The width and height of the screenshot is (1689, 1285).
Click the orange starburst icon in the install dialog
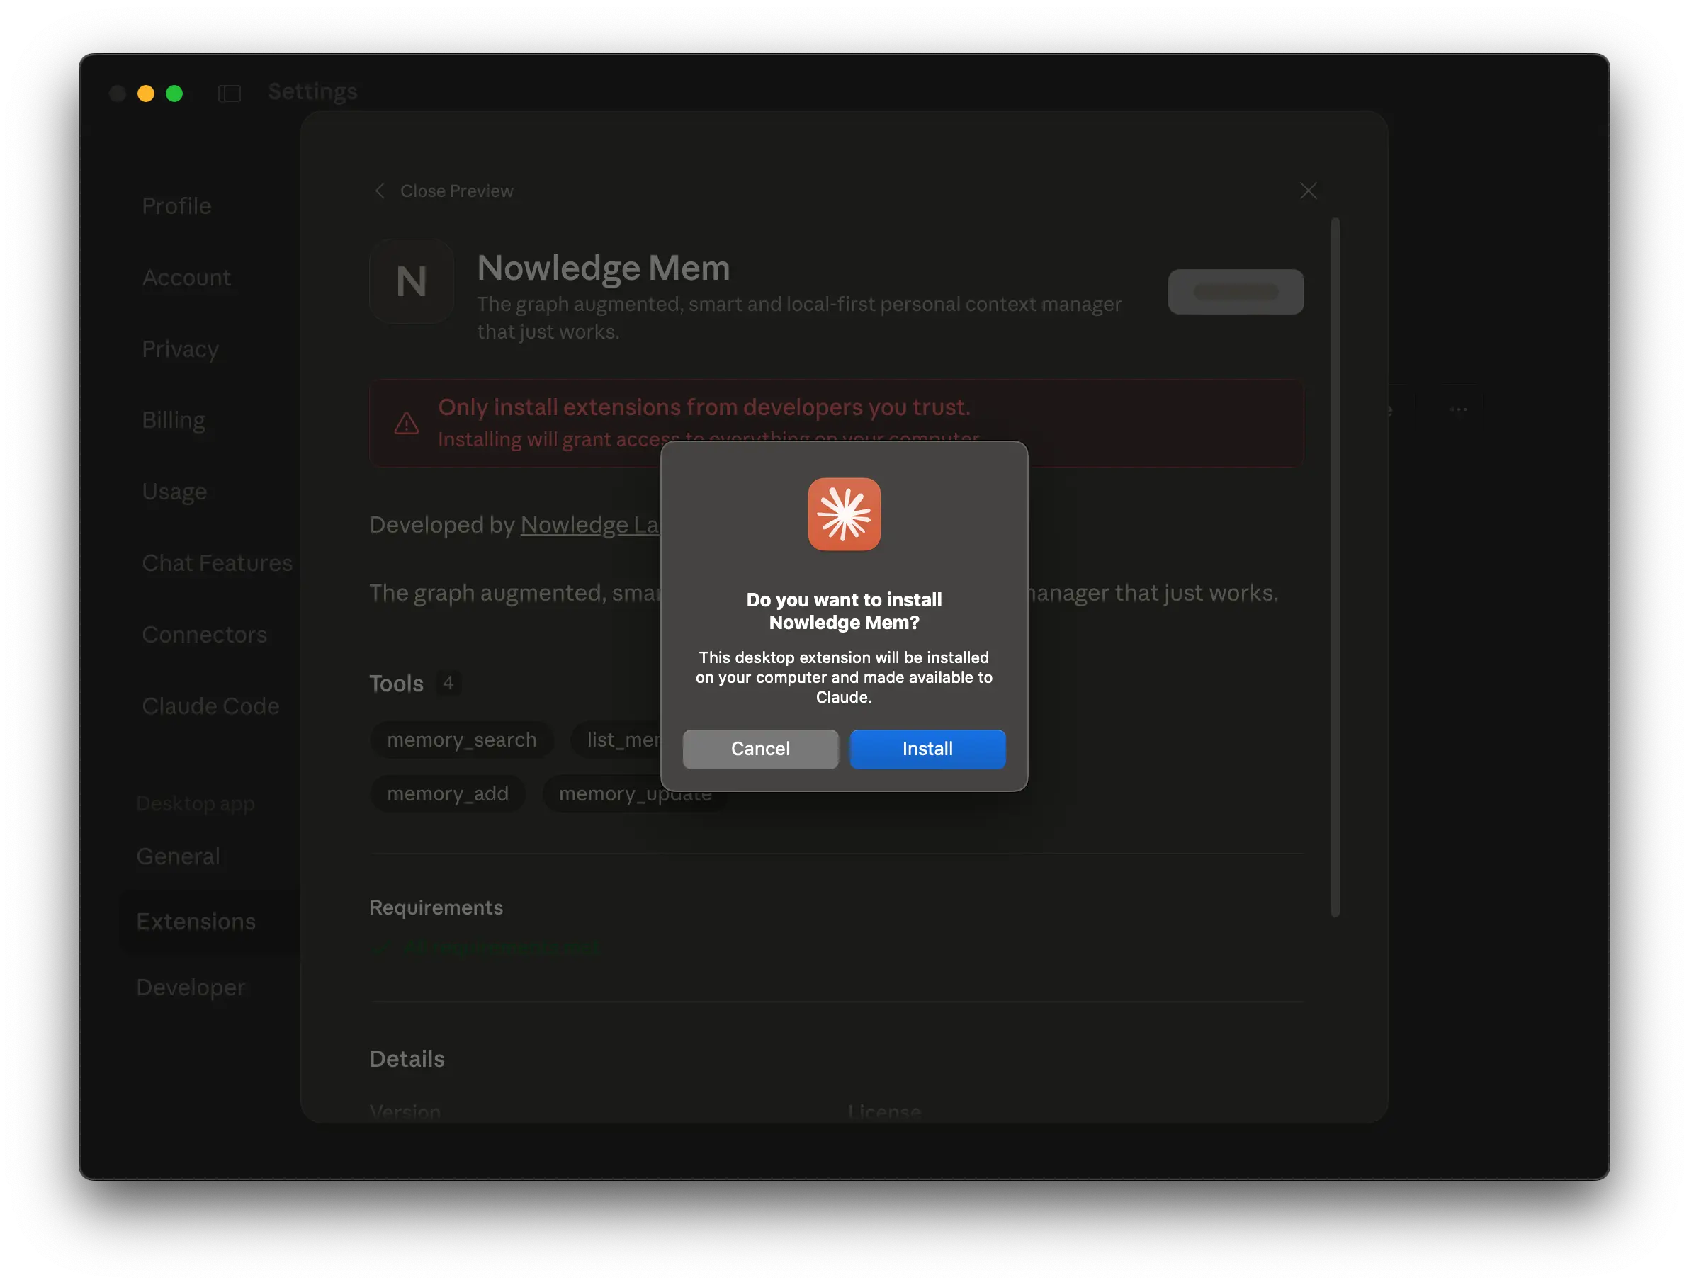pos(844,515)
